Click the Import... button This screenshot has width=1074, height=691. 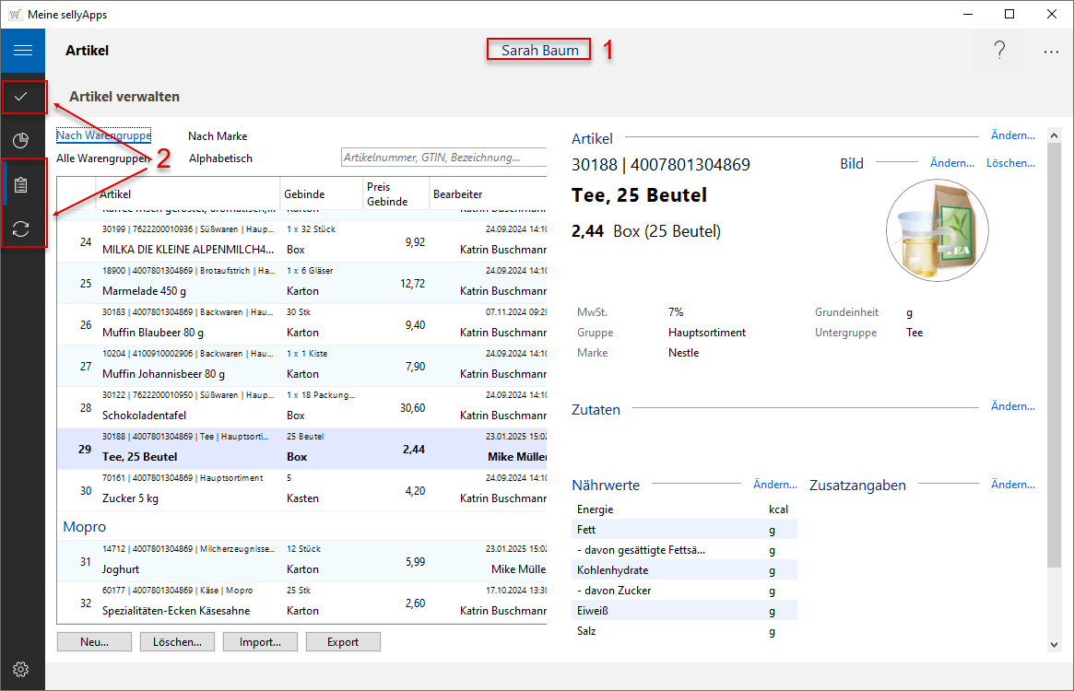point(259,642)
